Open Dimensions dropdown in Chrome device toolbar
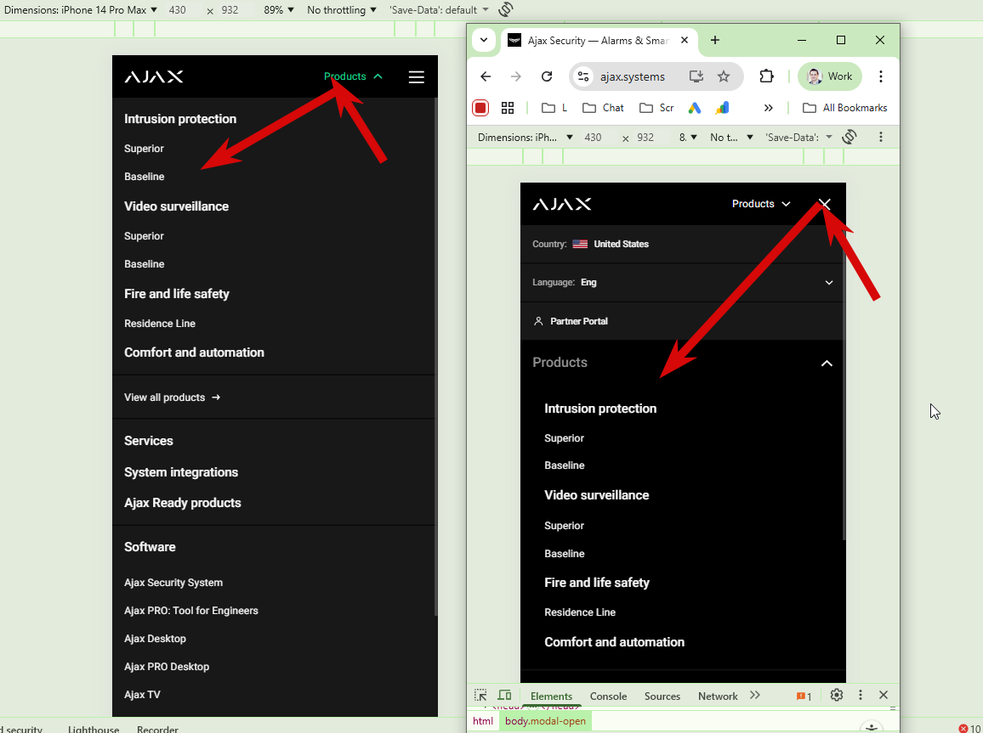 (x=525, y=137)
